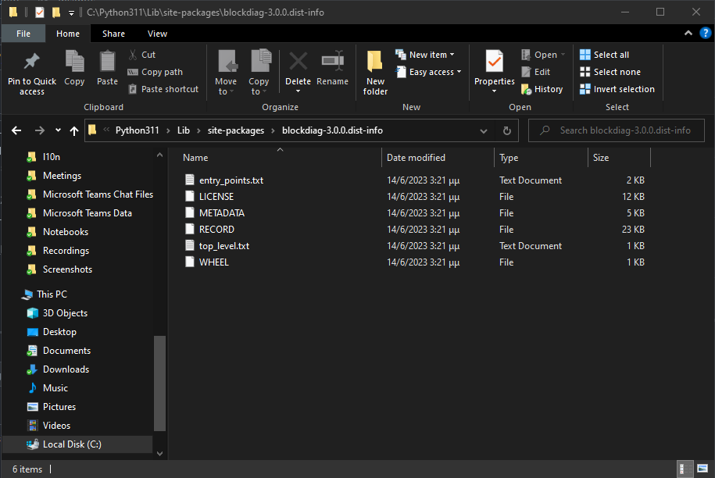Open the address bar history dropdown

tap(483, 130)
